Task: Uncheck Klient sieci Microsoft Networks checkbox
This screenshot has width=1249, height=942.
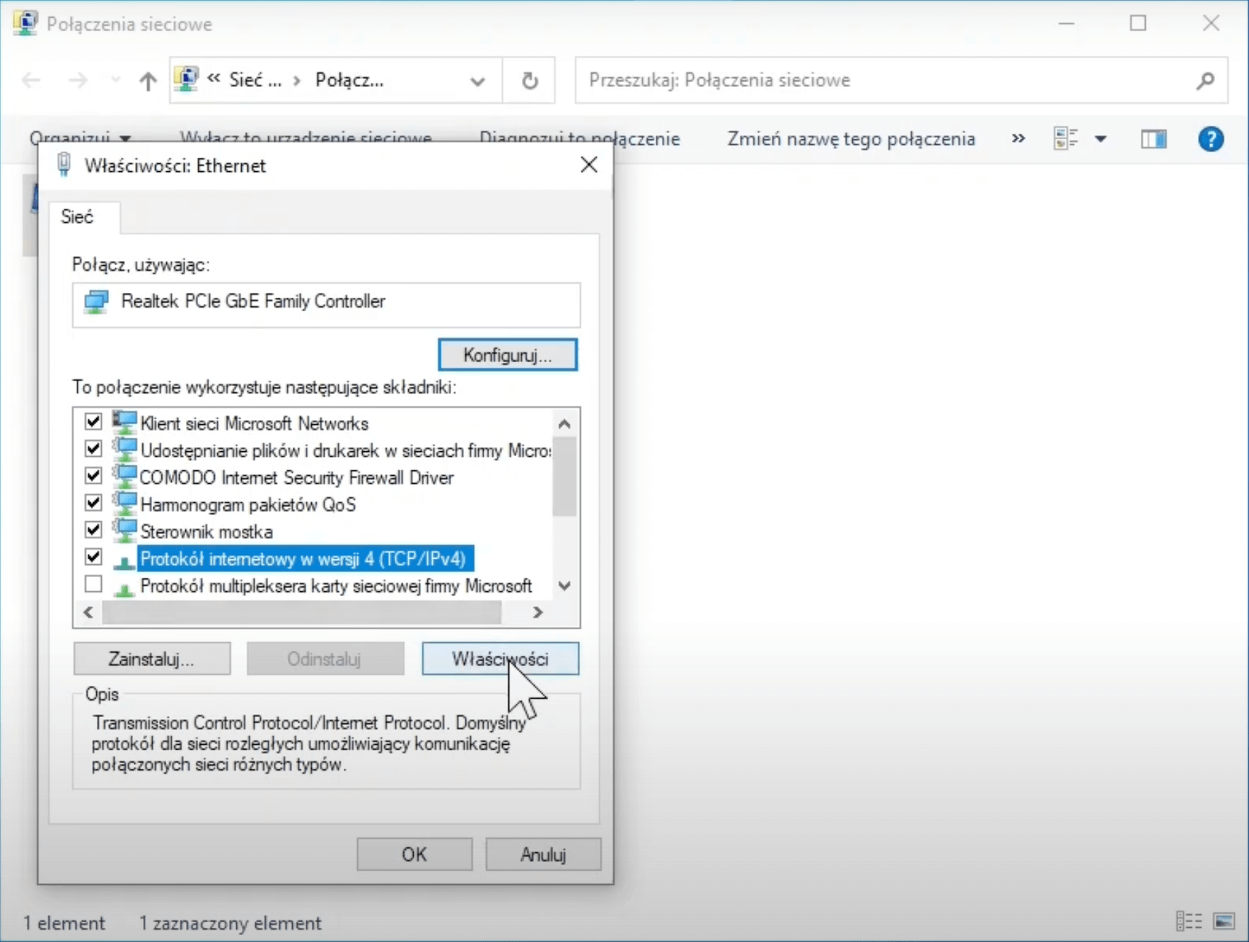Action: pos(93,421)
